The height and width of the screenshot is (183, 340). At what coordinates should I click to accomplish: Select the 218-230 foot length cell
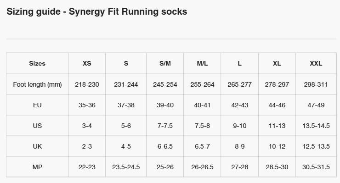coord(87,84)
